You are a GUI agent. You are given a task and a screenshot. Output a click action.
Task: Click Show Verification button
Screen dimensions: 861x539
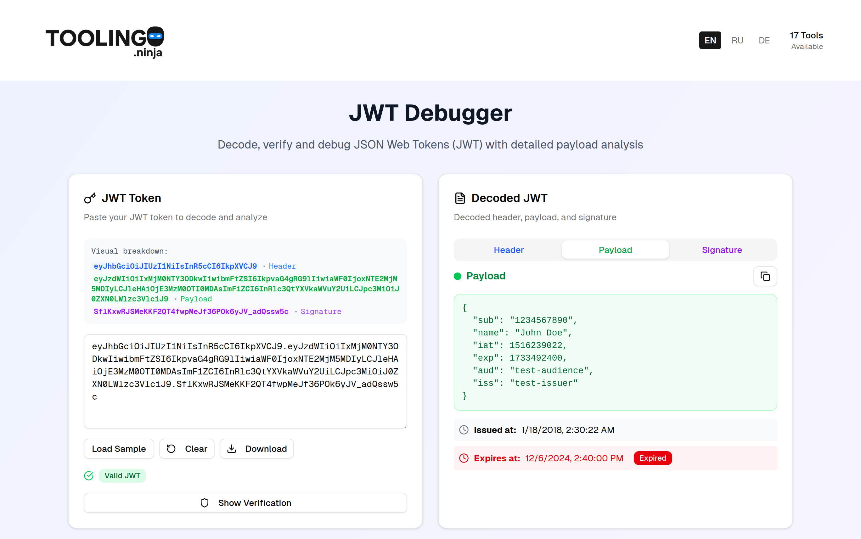tap(245, 503)
